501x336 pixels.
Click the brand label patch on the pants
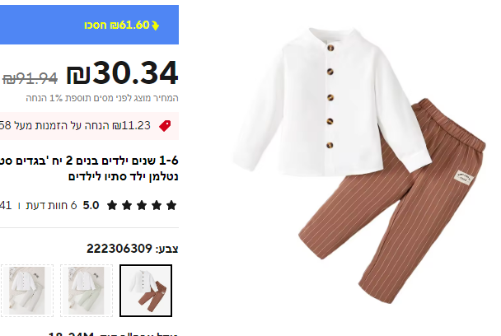pos(464,178)
